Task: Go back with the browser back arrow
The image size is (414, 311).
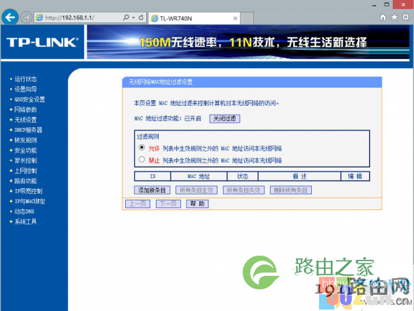Action: coord(10,18)
